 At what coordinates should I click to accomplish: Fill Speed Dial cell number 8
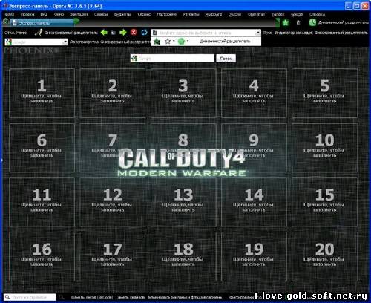[x=183, y=148]
